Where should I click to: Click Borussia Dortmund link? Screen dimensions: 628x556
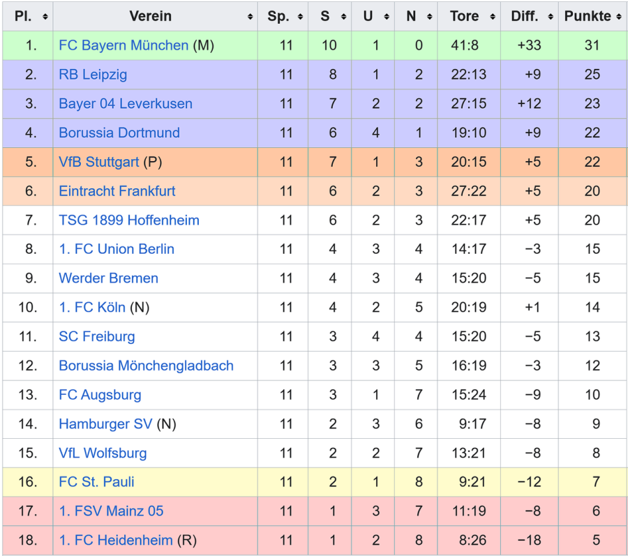pos(119,133)
